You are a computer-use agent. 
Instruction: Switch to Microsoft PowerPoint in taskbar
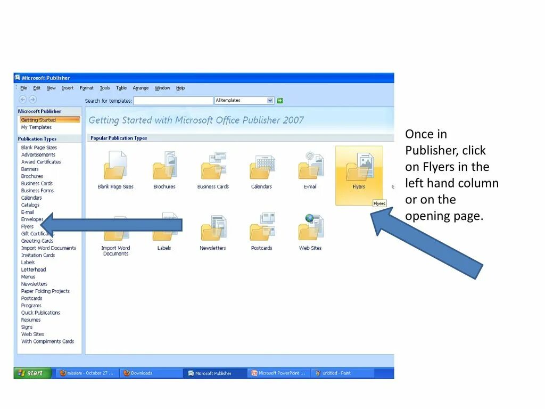tap(279, 373)
